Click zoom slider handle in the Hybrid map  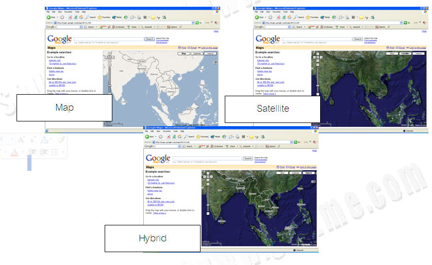(208, 205)
